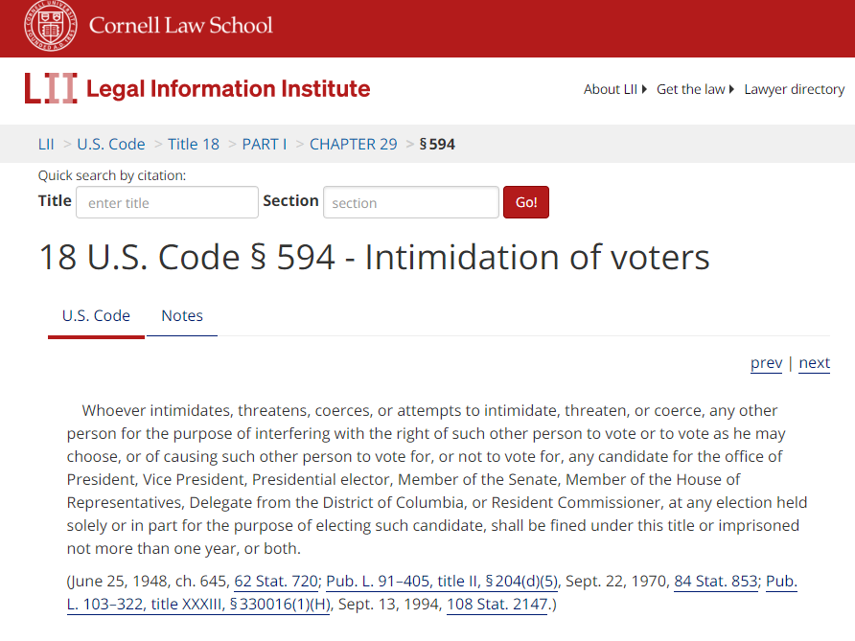Expand the About LII menu
The image size is (855, 641).
click(614, 89)
